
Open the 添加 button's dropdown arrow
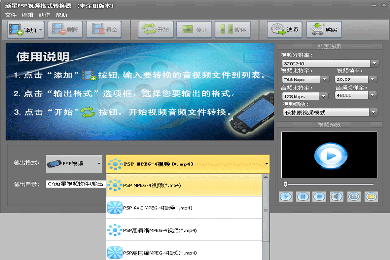tap(41, 30)
